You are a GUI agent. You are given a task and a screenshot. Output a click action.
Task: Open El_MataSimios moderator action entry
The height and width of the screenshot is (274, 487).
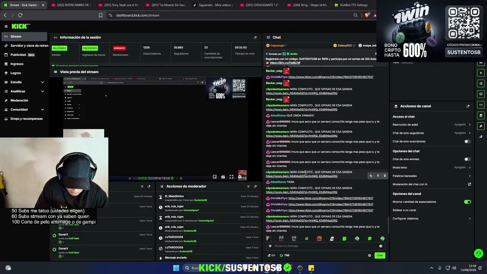[208, 198]
